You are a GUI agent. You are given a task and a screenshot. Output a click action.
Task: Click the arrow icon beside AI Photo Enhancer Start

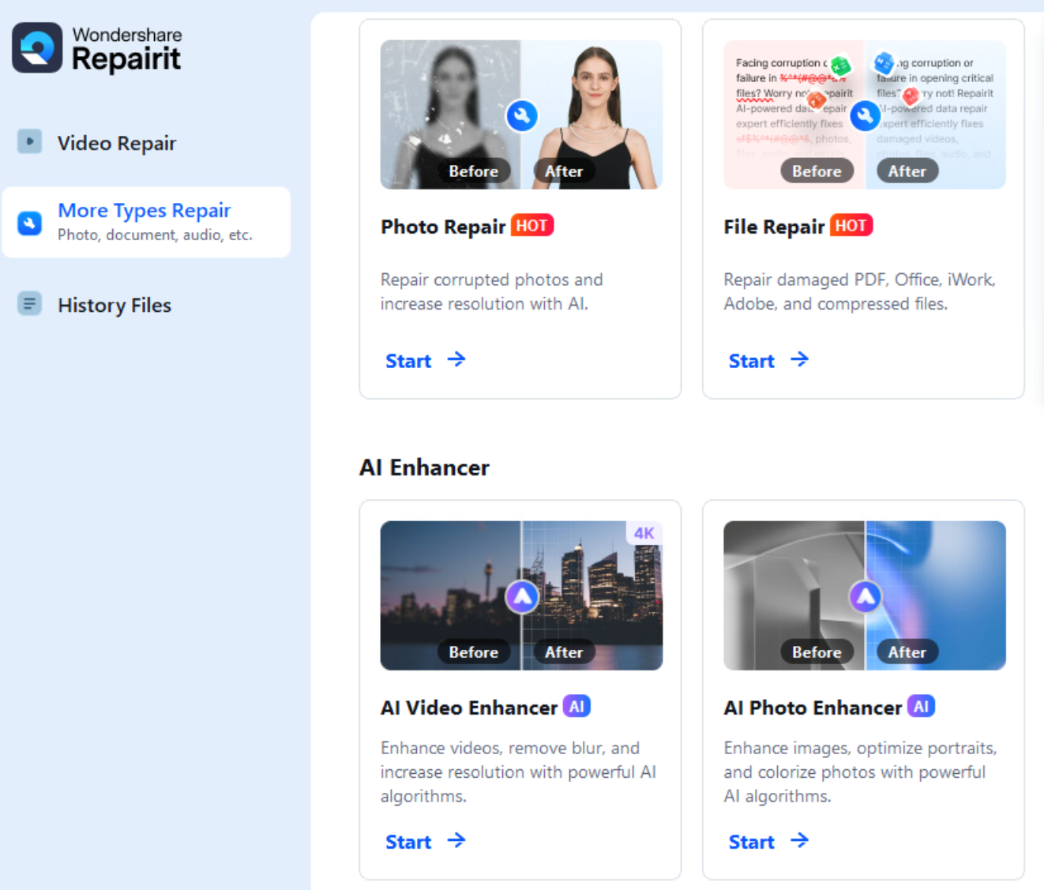[x=800, y=840]
